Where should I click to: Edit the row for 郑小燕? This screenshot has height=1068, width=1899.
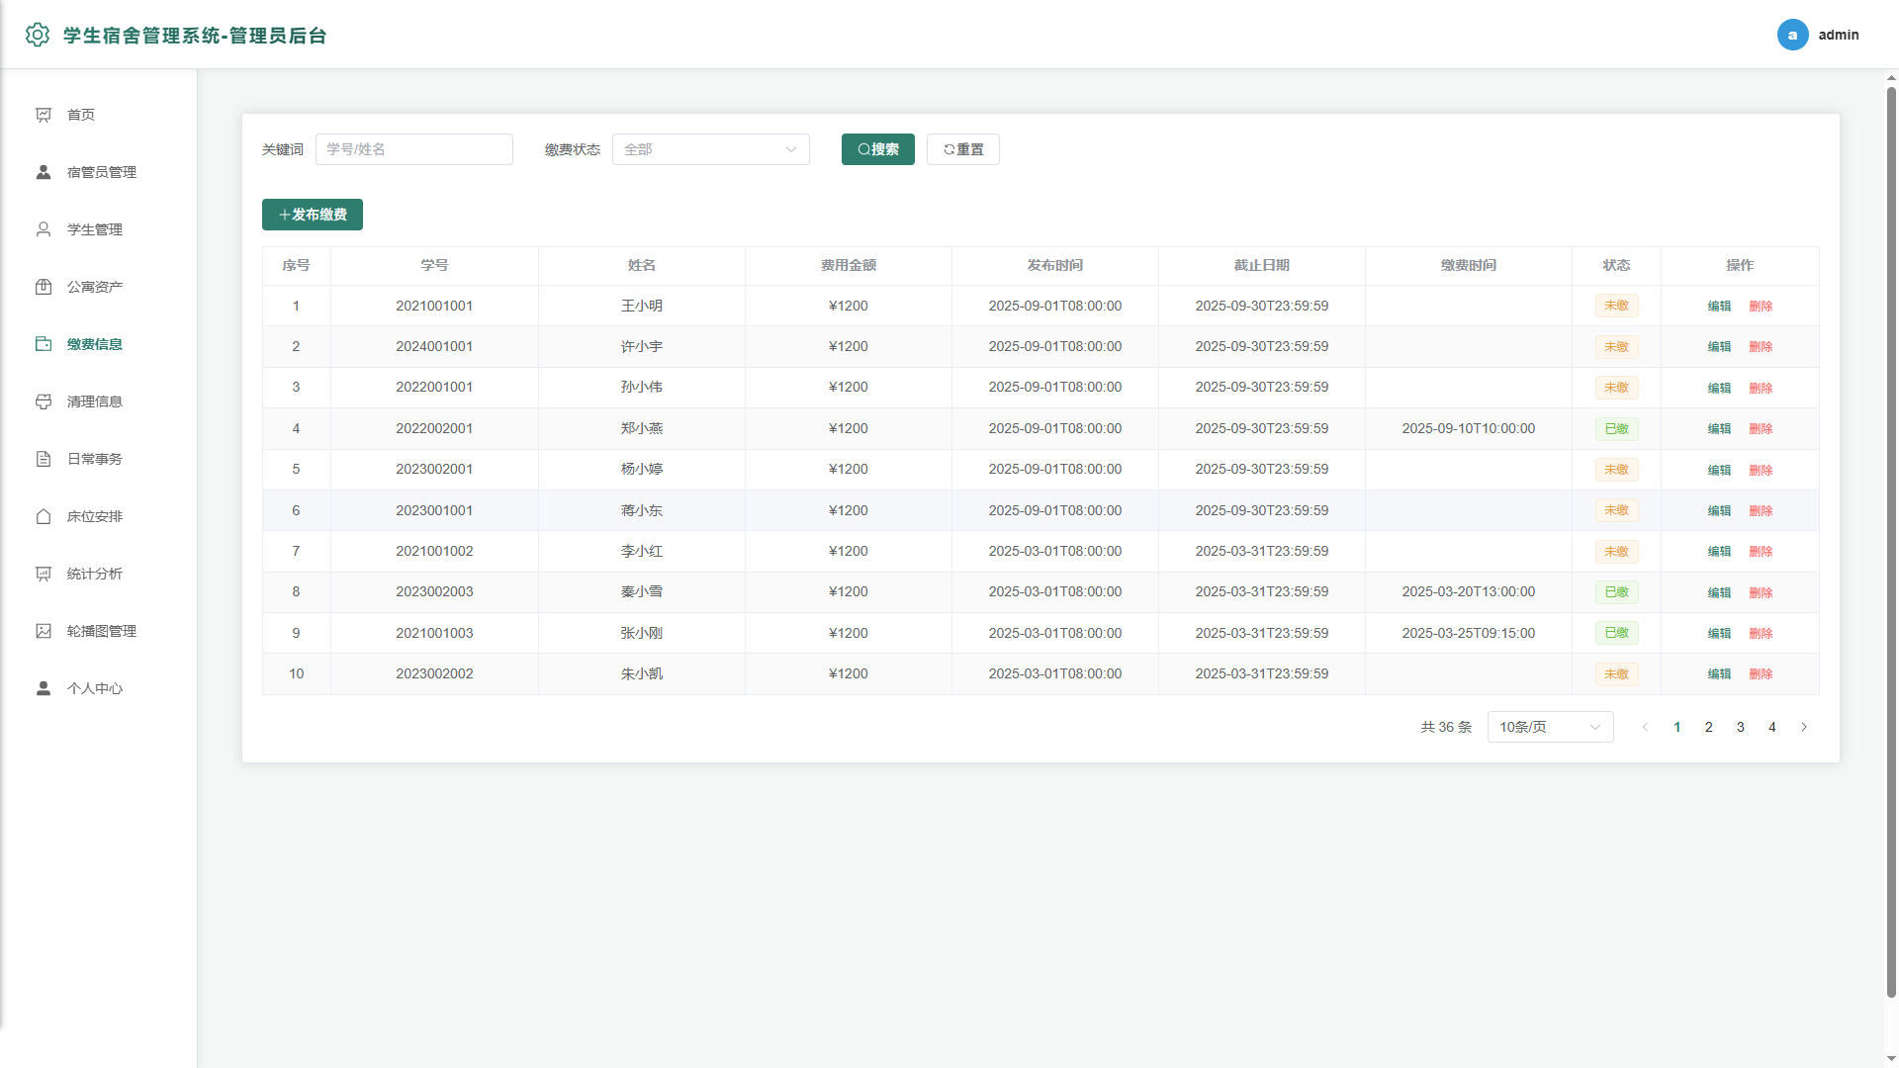1719,429
